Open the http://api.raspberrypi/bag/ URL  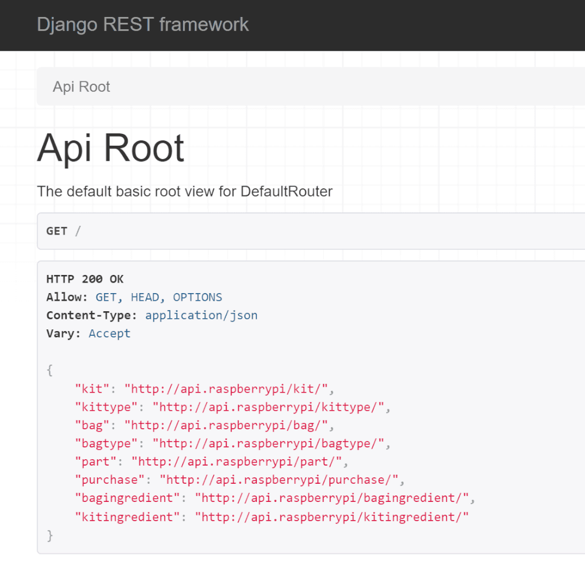pos(229,425)
